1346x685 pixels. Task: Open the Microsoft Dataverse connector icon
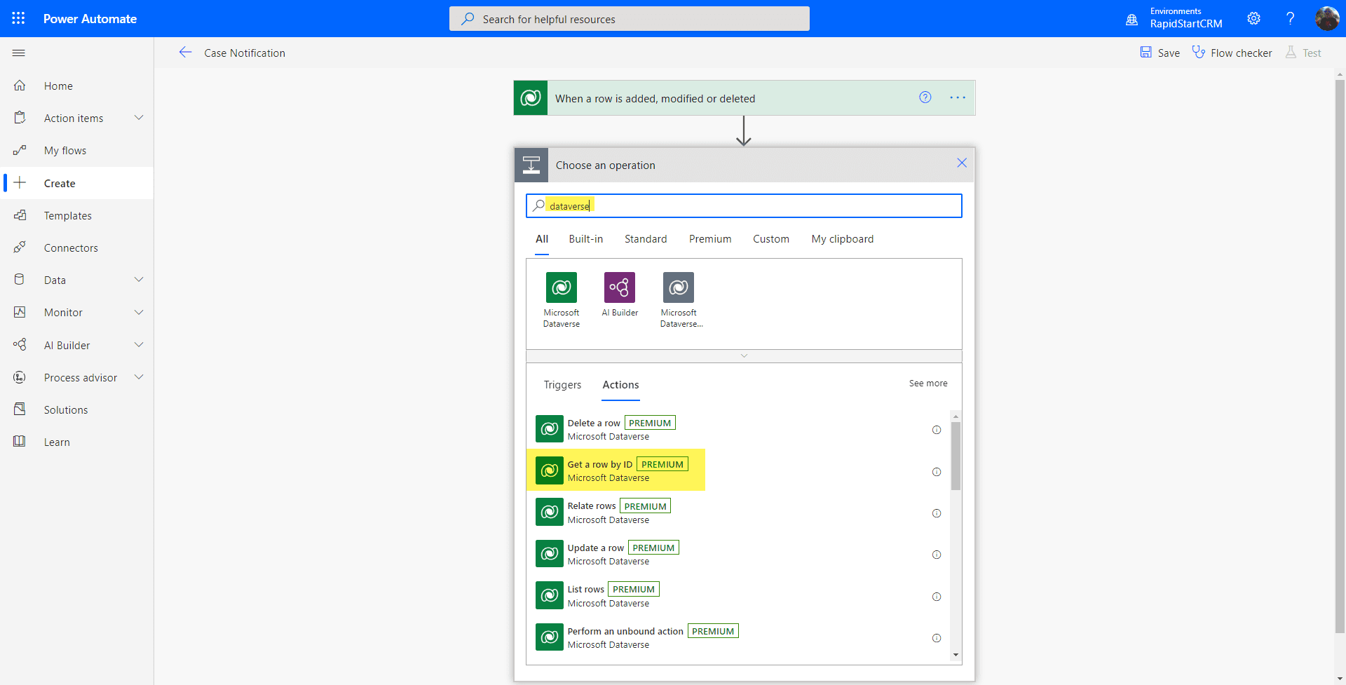pos(561,287)
